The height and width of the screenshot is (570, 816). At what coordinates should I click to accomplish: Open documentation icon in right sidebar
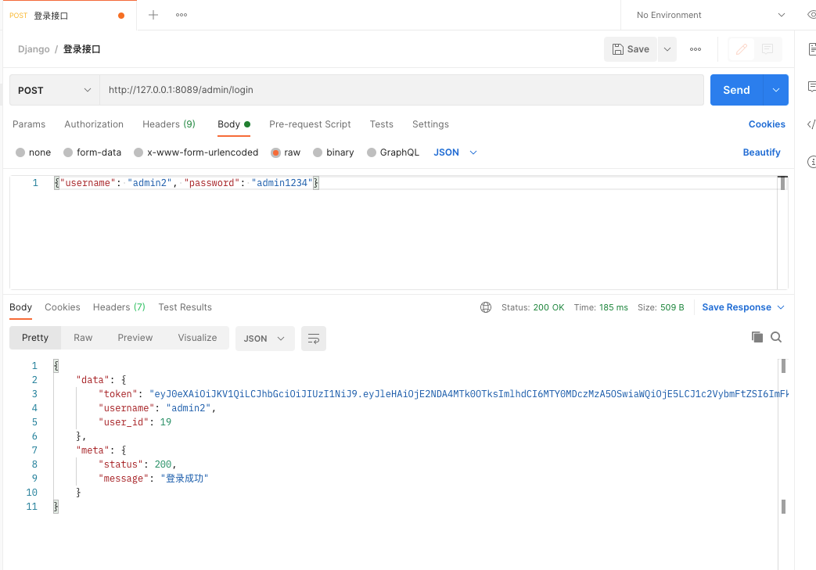click(x=811, y=49)
